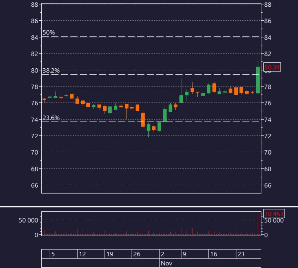Click left axis price 70
Viewport: 298px width, 268px height.
[x=35, y=152]
